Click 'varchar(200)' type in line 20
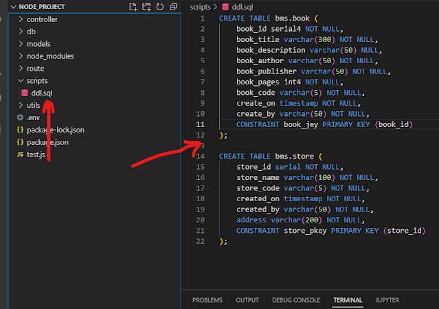439x309 pixels. [x=297, y=220]
